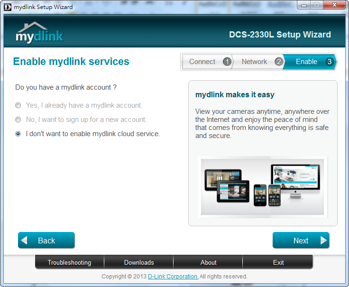Image resolution: width=349 pixels, height=287 pixels.
Task: Click step number 1 circle badge
Action: [x=227, y=62]
